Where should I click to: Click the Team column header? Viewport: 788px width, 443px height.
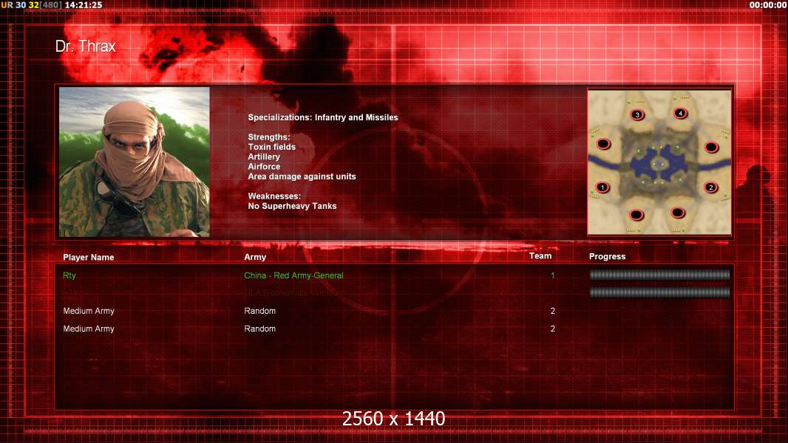[540, 256]
